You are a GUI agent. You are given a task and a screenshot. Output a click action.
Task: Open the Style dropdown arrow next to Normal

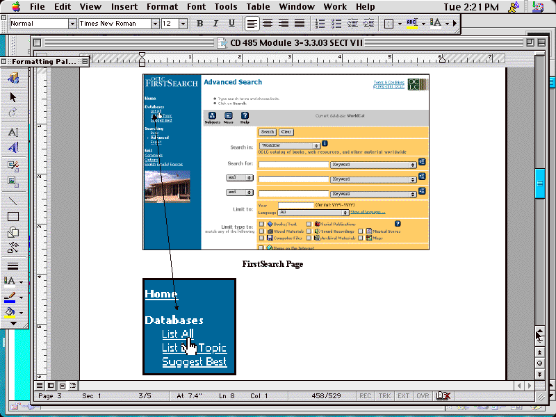coord(72,24)
